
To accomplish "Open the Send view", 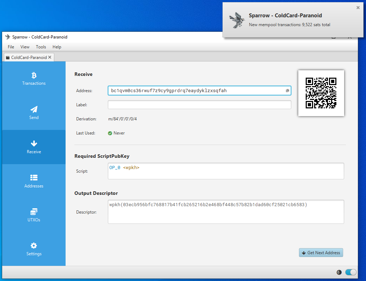I will 34,113.
